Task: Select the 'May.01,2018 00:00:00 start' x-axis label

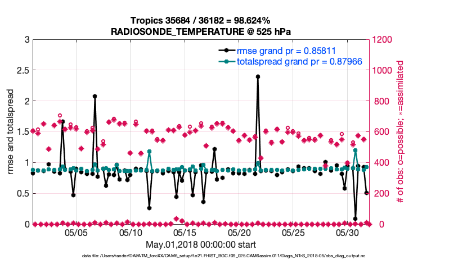Action: click(200, 244)
